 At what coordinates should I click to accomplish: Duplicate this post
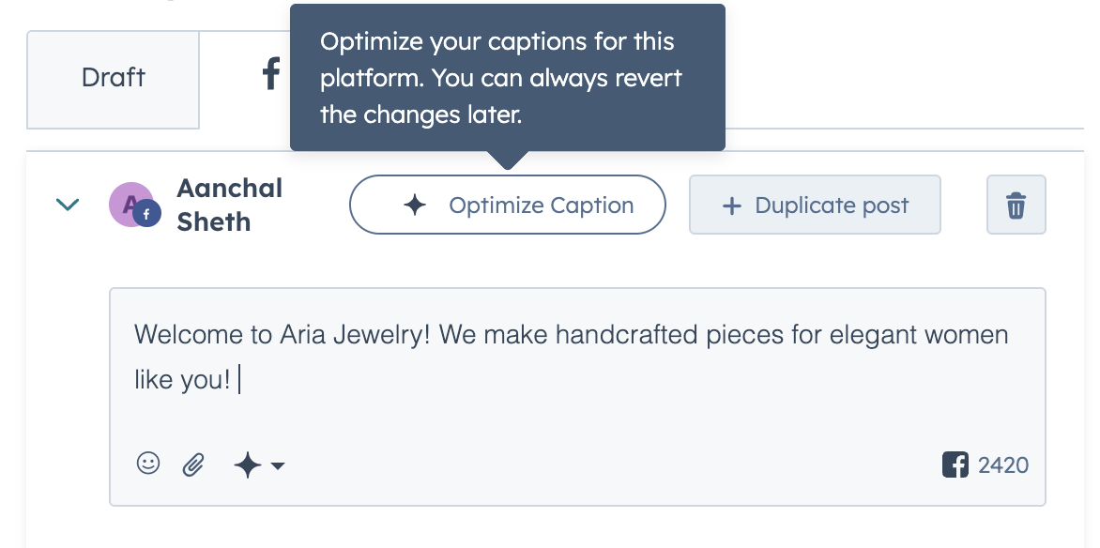[815, 205]
